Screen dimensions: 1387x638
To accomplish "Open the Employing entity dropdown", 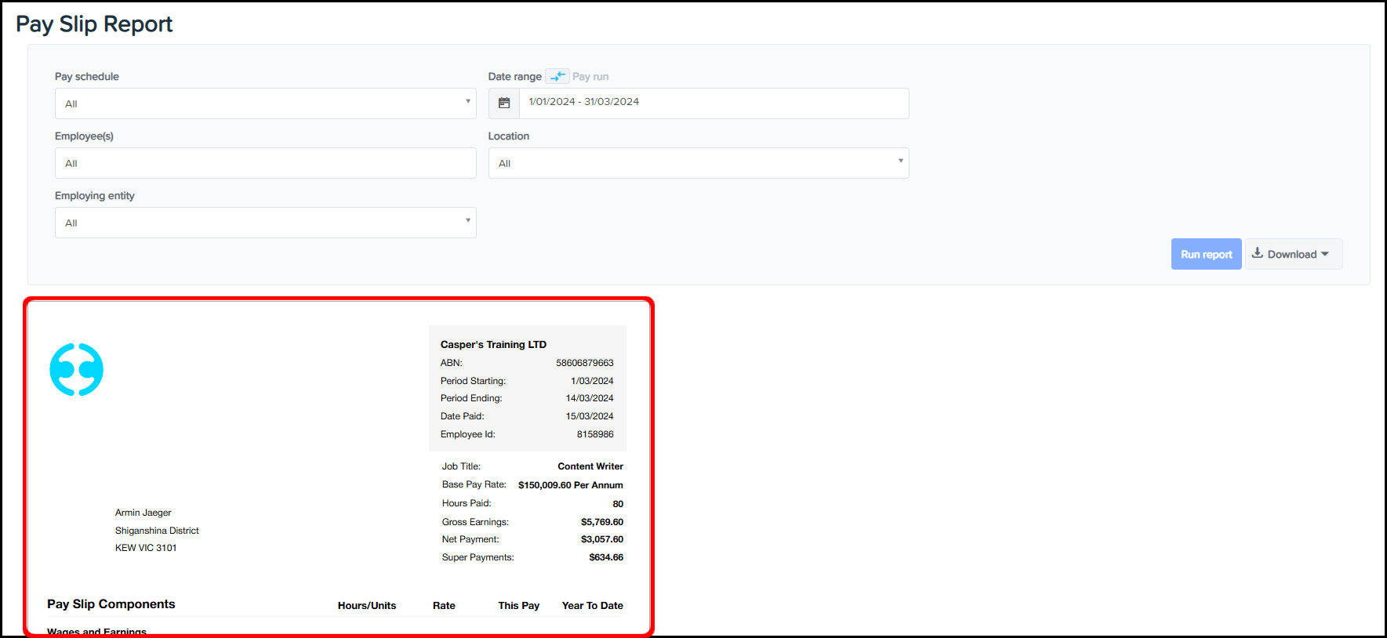I will [265, 223].
